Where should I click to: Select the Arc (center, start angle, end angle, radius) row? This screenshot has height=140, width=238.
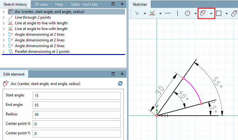(x=67, y=12)
